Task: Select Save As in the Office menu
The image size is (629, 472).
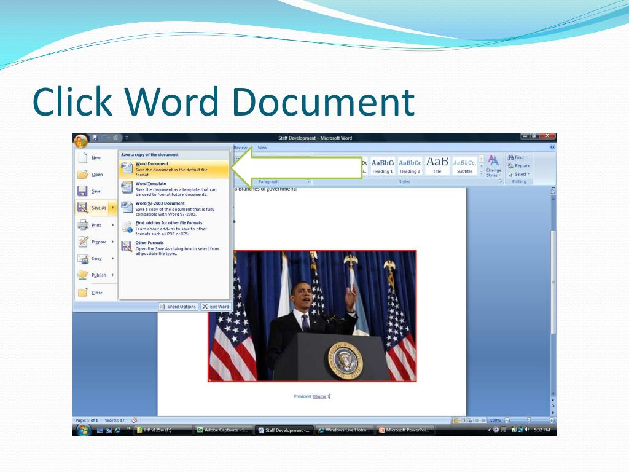Action: (92, 208)
